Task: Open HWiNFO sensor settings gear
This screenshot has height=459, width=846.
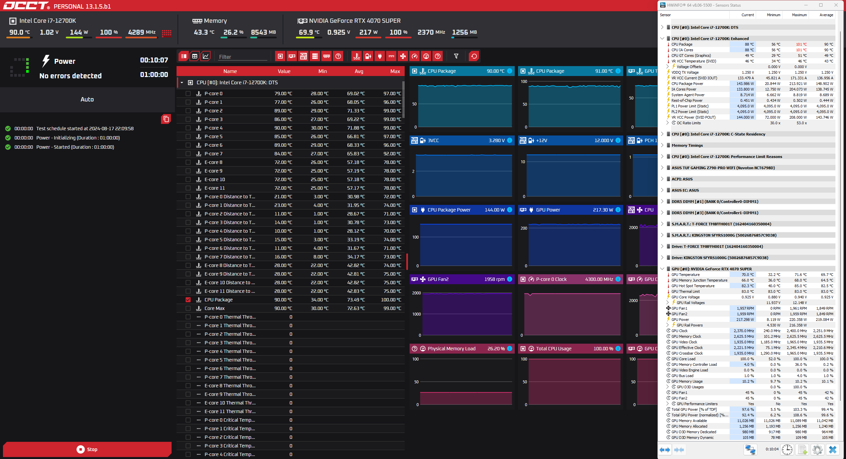Action: (x=817, y=450)
